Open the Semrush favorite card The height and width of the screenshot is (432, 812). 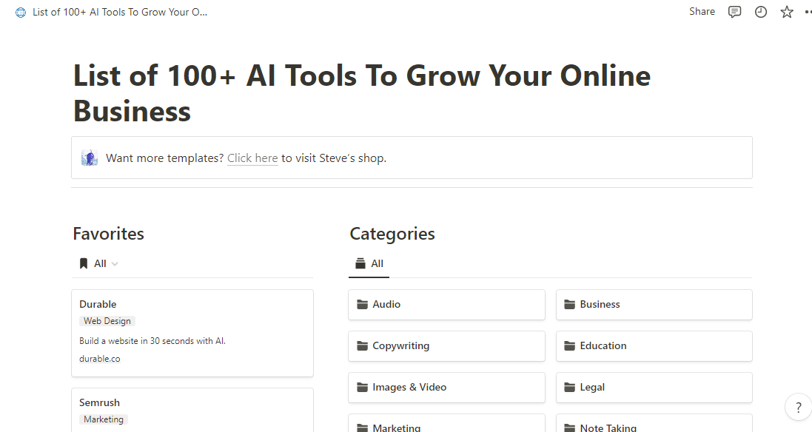(x=192, y=410)
